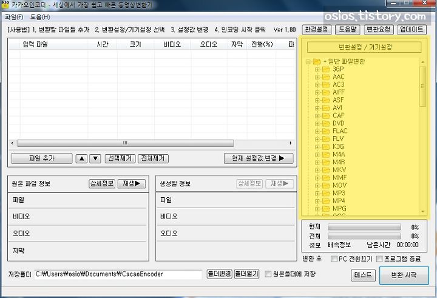Expand the FLV tree node
The width and height of the screenshot is (437, 298).
(317, 139)
